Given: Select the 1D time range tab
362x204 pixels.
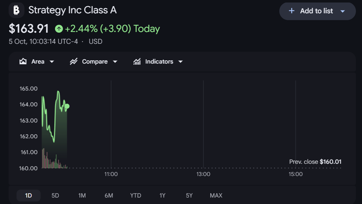Looking at the screenshot, I should pyautogui.click(x=28, y=195).
